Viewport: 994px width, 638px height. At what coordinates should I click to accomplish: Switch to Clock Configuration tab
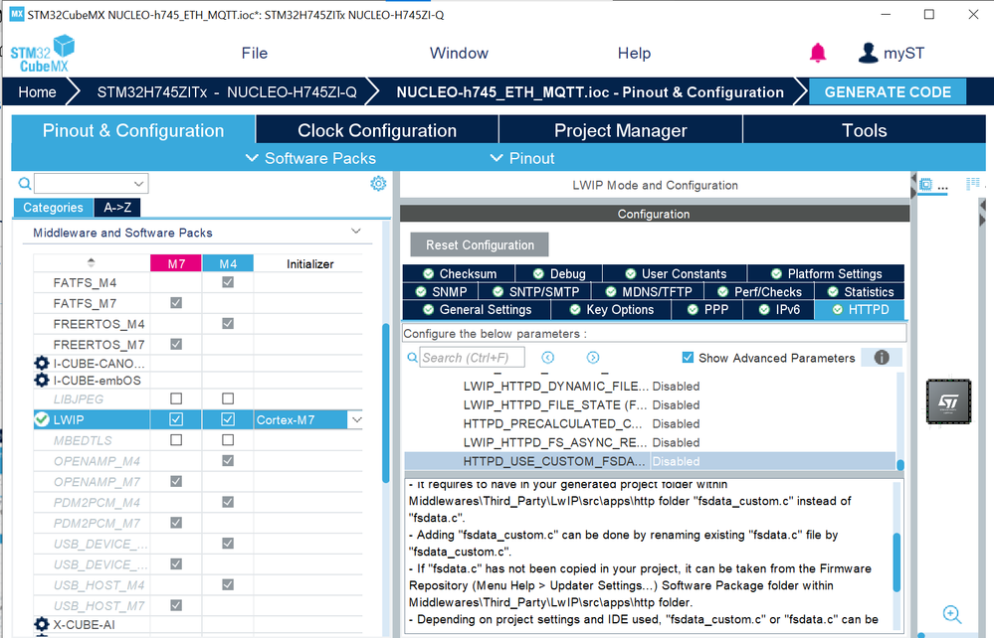click(x=377, y=130)
